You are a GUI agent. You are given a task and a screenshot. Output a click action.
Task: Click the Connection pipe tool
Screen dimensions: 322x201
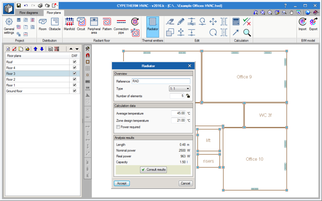point(121,23)
